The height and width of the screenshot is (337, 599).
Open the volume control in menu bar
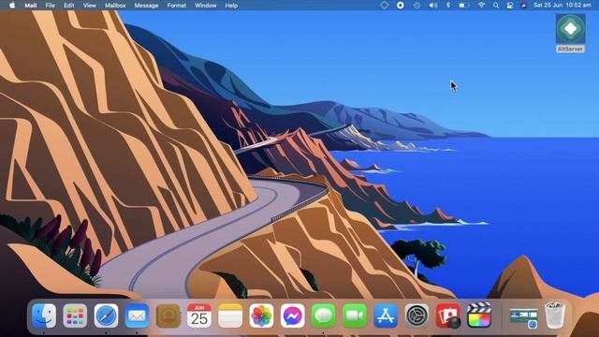pyautogui.click(x=432, y=6)
